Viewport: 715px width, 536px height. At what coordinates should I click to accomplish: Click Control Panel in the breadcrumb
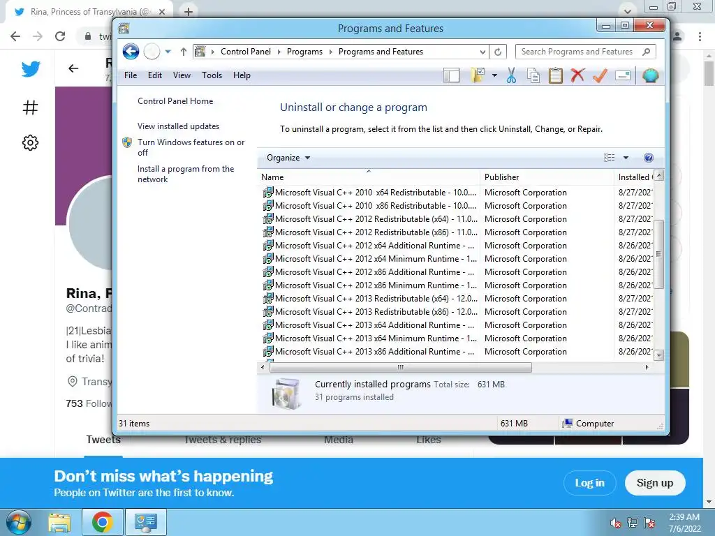[x=245, y=52]
